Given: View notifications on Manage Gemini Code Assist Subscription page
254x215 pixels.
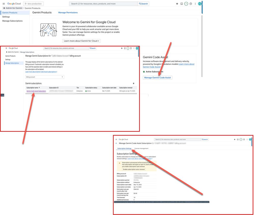Looking at the screenshot, I should click(241, 140).
